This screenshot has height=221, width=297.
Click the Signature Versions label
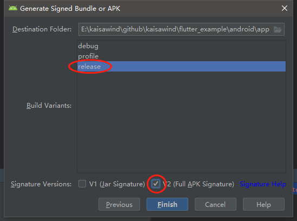(41, 184)
